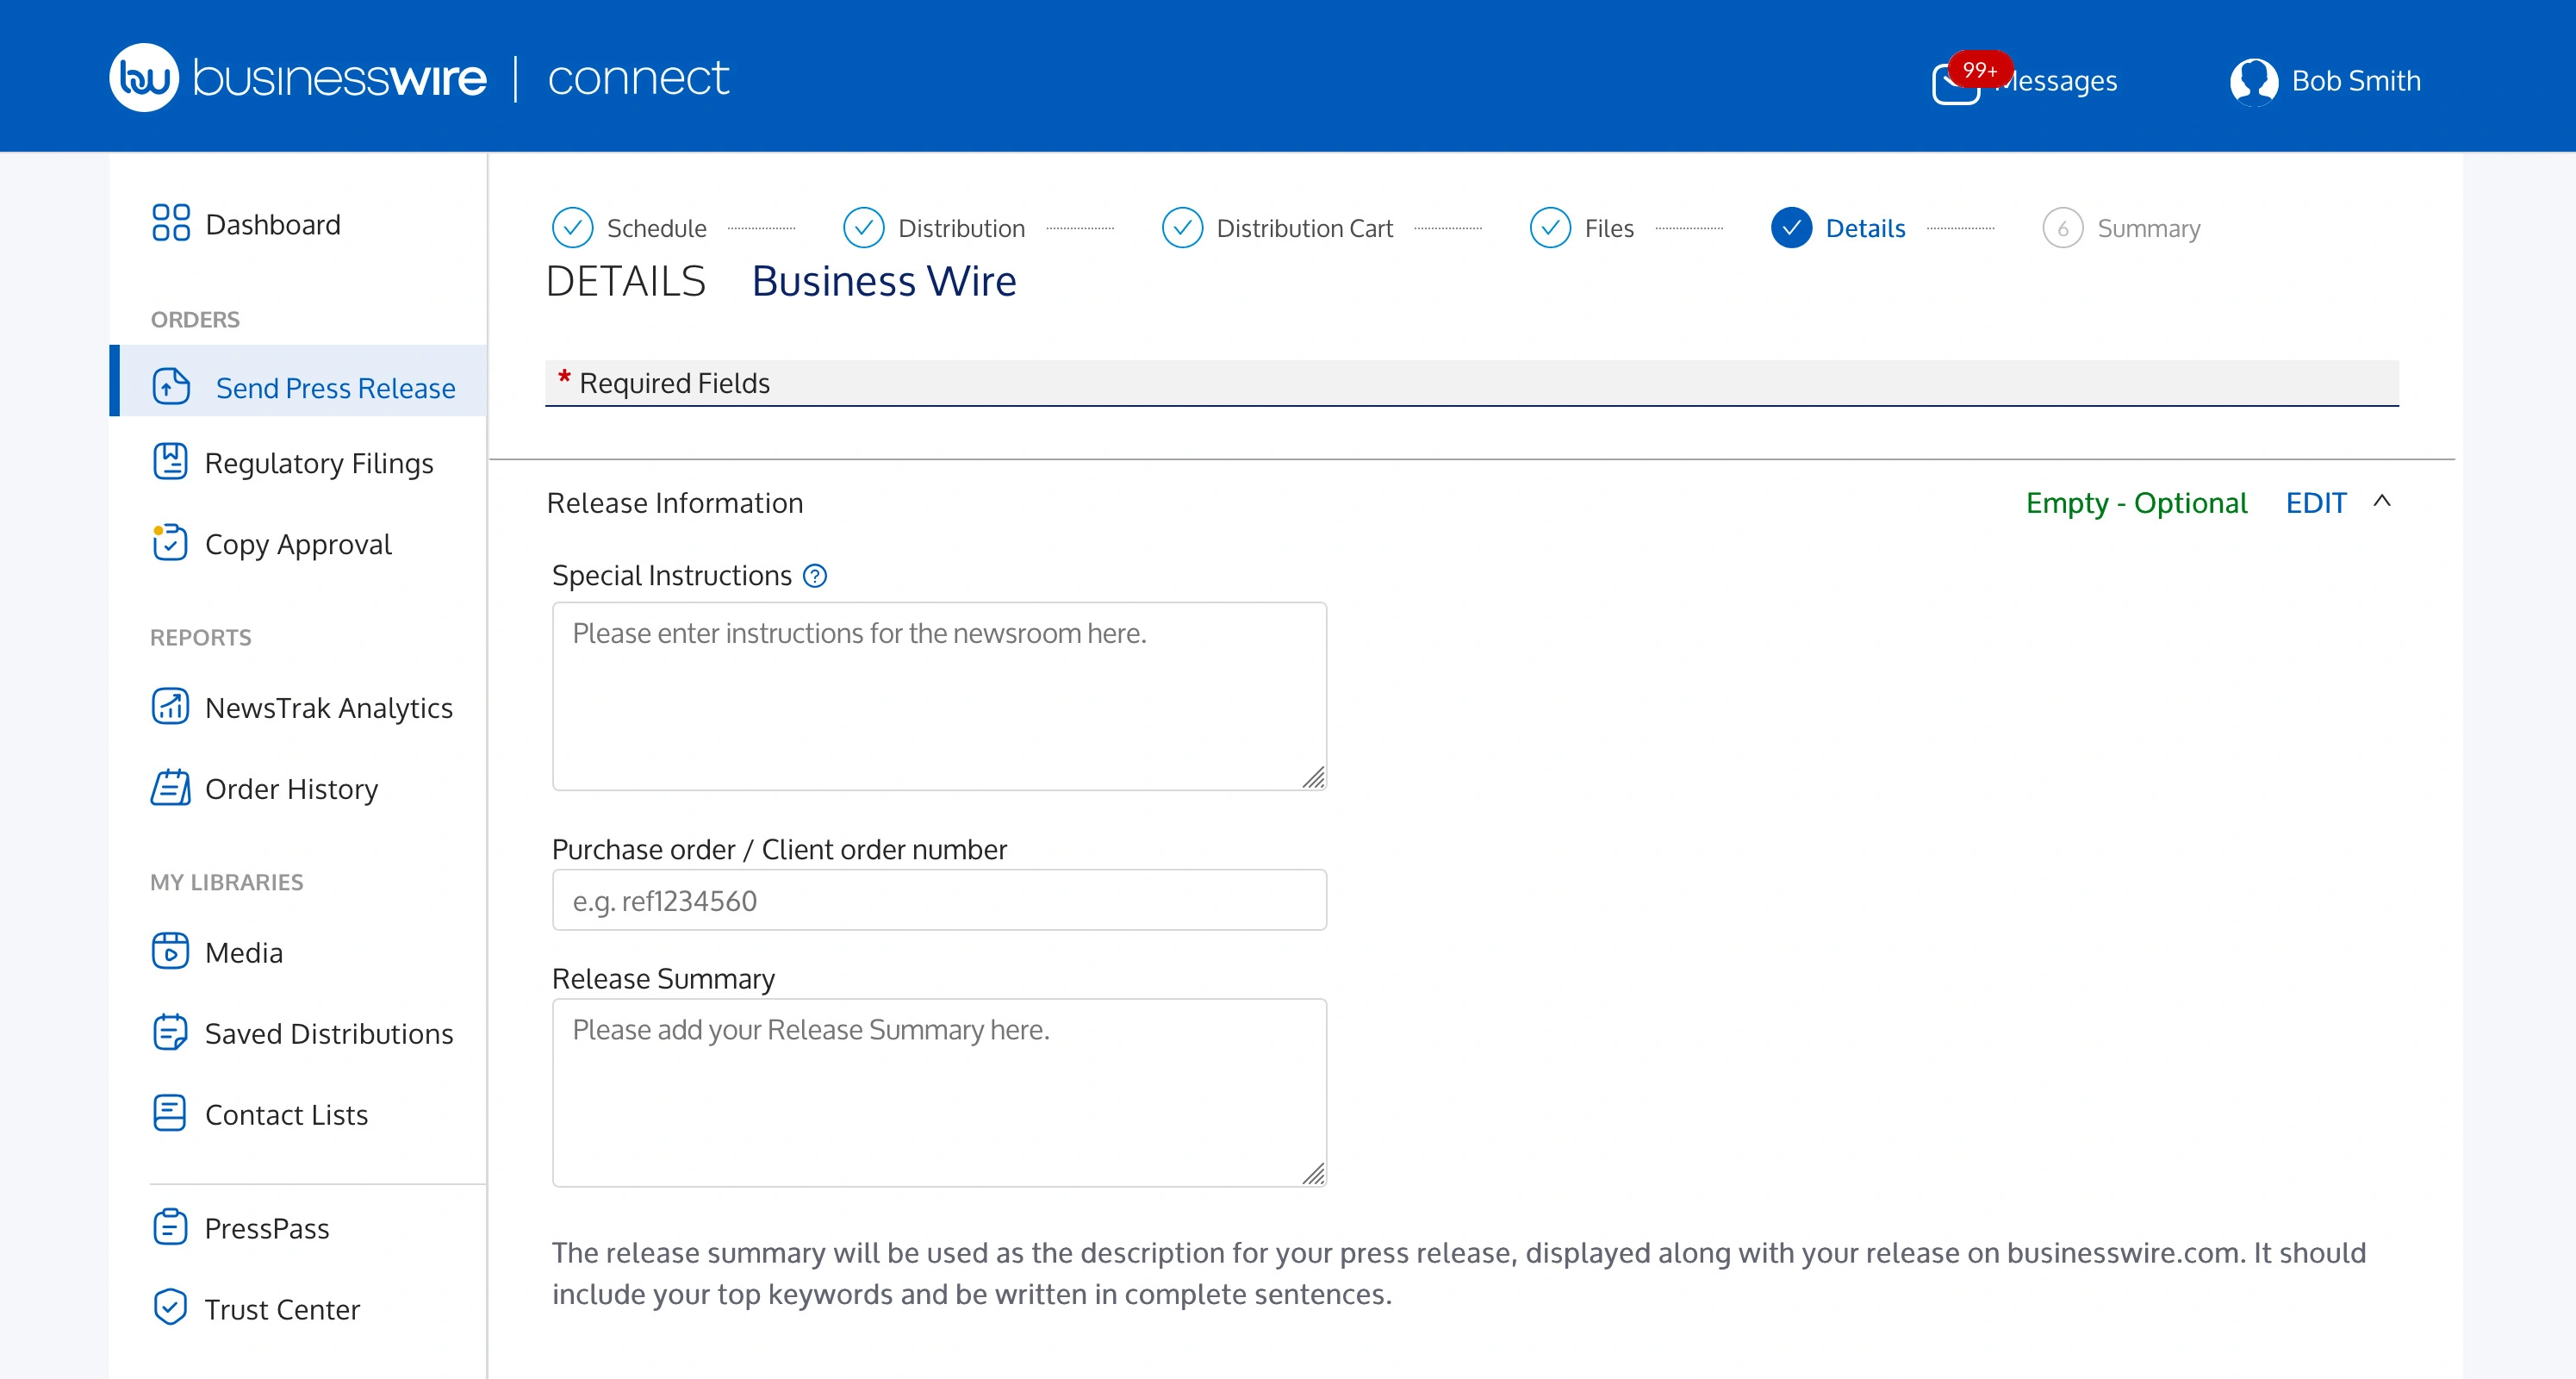The height and width of the screenshot is (1379, 2576).
Task: Go to the Distribution Cart step
Action: click(x=1277, y=228)
